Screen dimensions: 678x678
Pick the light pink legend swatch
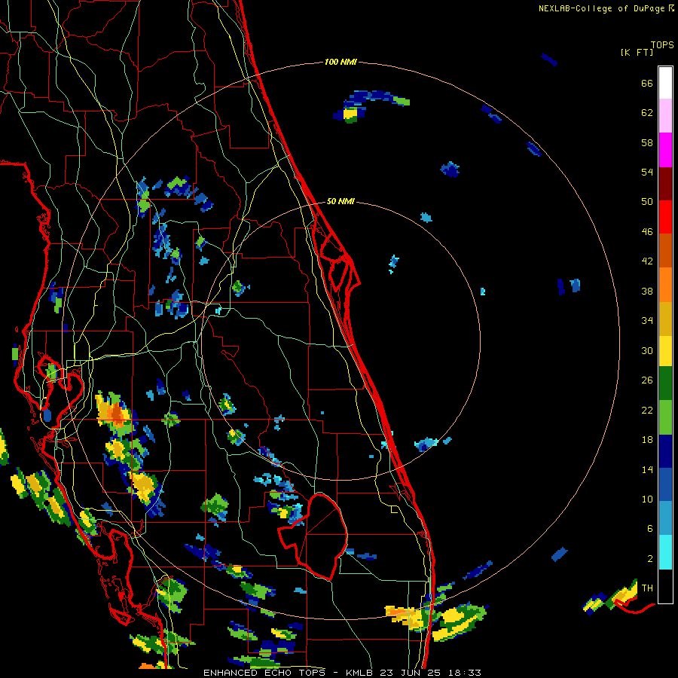[665, 115]
